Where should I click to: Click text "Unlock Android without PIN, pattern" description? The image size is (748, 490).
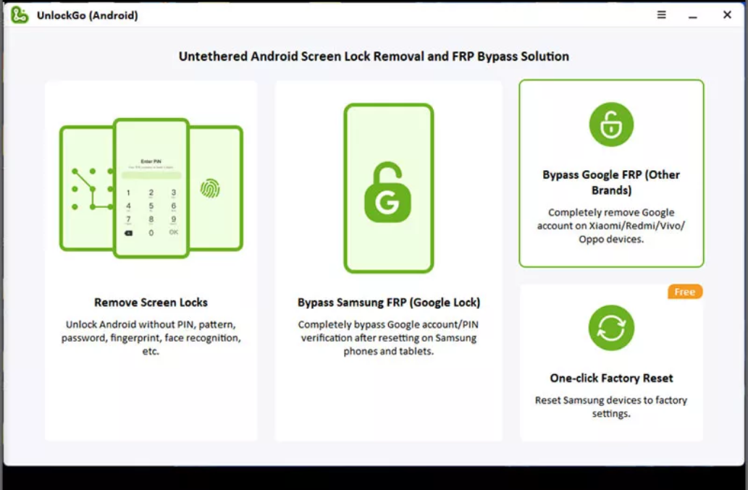151,337
